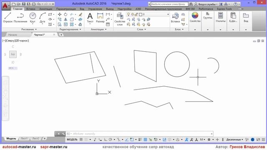Image resolution: width=267 pixels, height=150 pixels.
Task: Click the top face of the view cube
Action: pos(13,55)
